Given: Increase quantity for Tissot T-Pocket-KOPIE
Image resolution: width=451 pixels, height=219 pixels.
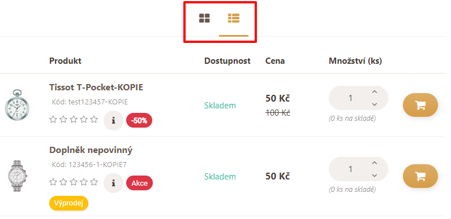Looking at the screenshot, I should pyautogui.click(x=374, y=92).
